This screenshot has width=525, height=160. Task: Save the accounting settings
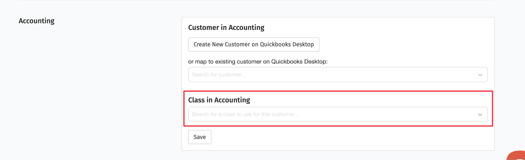pos(200,137)
